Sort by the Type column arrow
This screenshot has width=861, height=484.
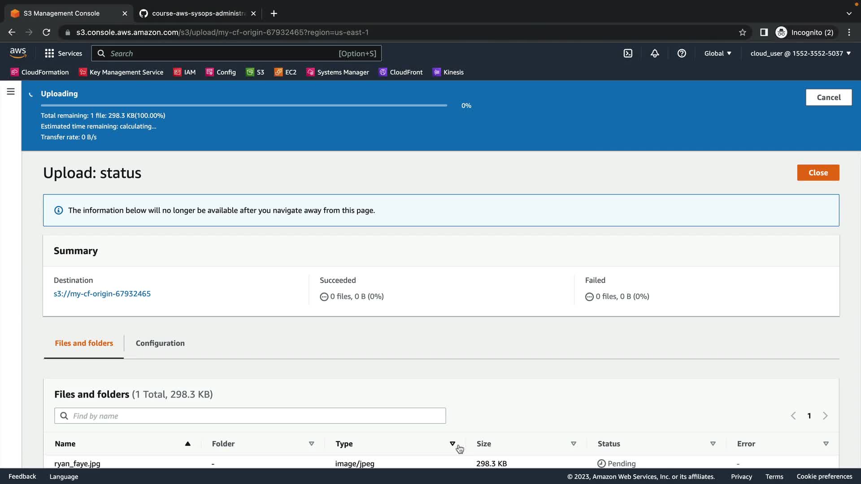(452, 444)
